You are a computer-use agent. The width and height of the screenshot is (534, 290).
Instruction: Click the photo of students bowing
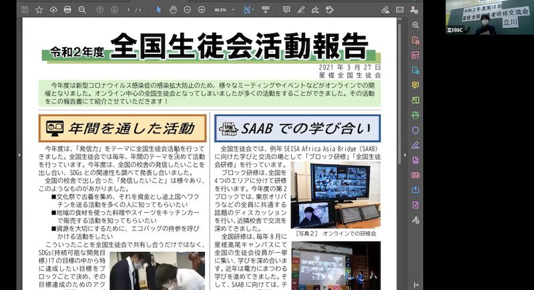157,271
